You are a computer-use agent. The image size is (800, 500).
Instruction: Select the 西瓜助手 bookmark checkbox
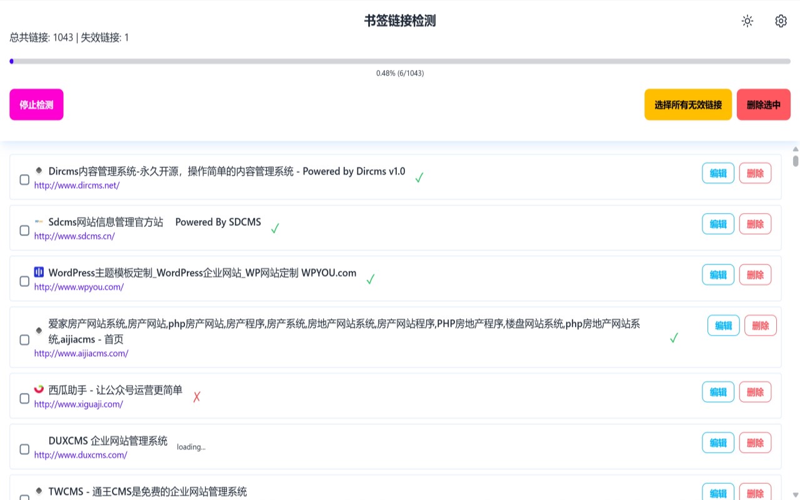[x=24, y=399]
